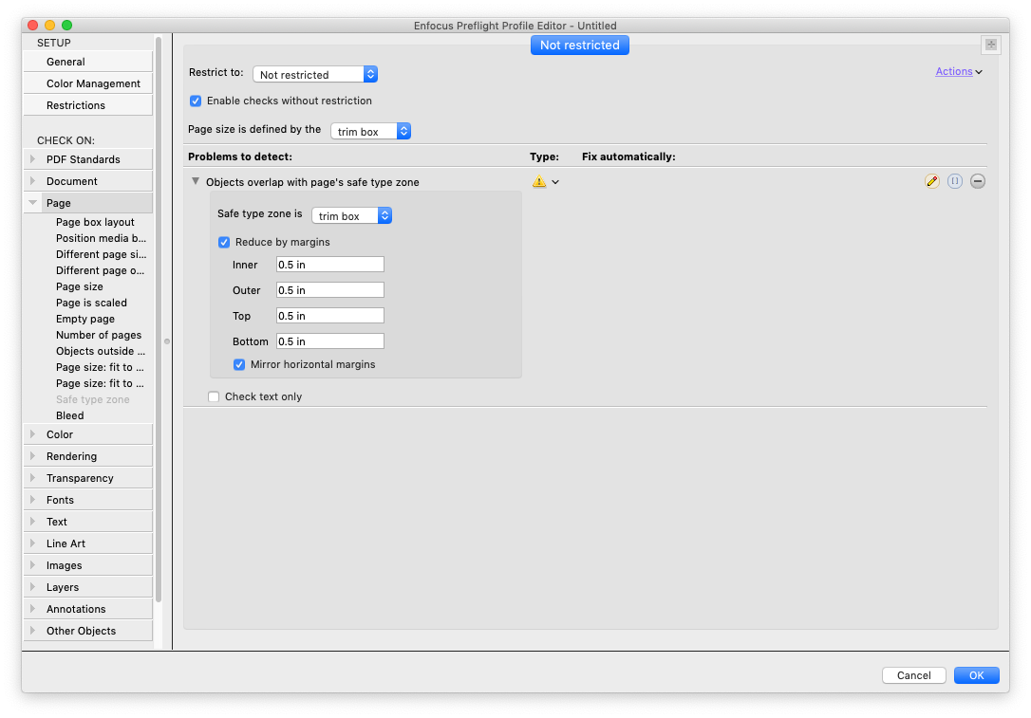Click the Inner margin input field
The image size is (1031, 718).
click(x=329, y=265)
